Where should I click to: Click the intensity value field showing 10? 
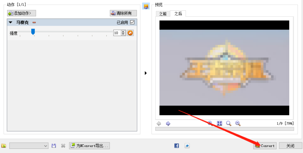click(117, 33)
